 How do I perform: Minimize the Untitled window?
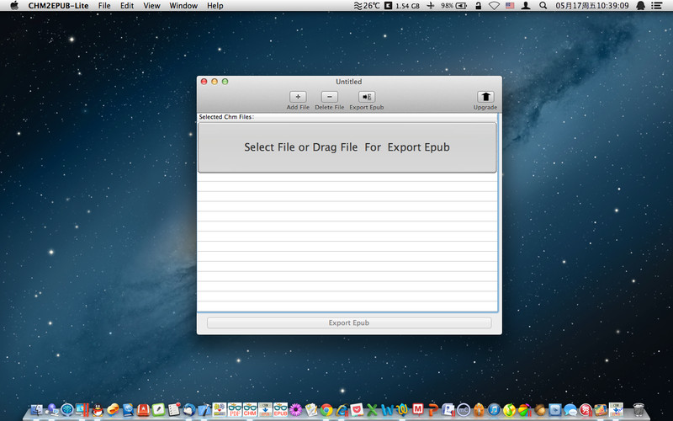[215, 82]
